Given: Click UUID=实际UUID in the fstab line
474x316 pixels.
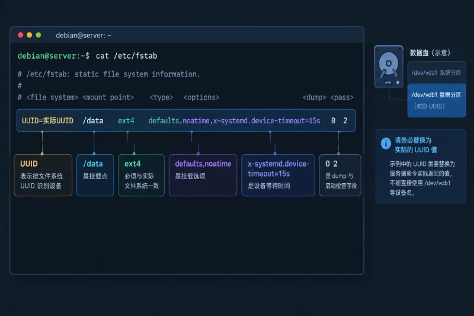Looking at the screenshot, I should (x=47, y=121).
